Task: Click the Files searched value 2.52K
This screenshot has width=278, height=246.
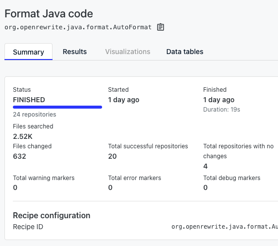Action: (x=23, y=136)
